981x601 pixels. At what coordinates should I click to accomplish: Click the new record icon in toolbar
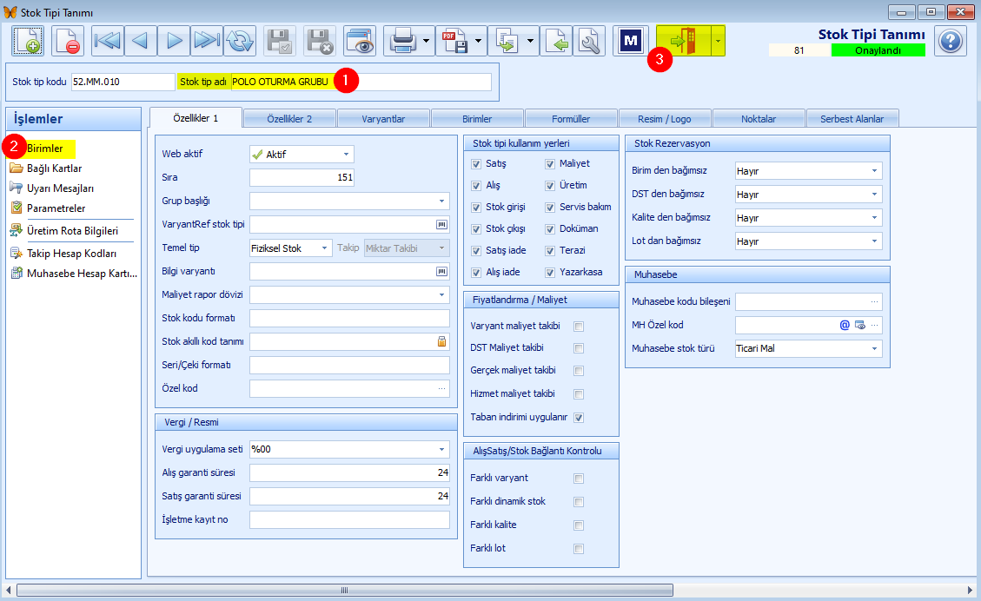tap(28, 42)
